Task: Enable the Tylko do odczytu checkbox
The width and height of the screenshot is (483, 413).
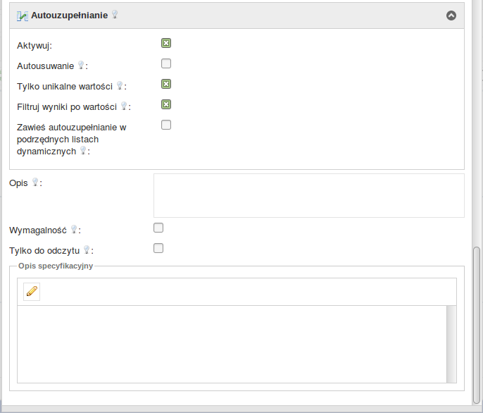Action: click(x=158, y=247)
